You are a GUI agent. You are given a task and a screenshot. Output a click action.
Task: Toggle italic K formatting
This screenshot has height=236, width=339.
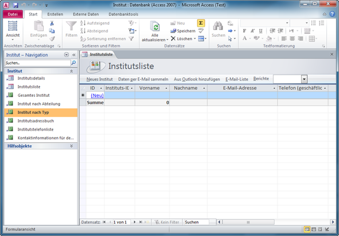(x=253, y=31)
